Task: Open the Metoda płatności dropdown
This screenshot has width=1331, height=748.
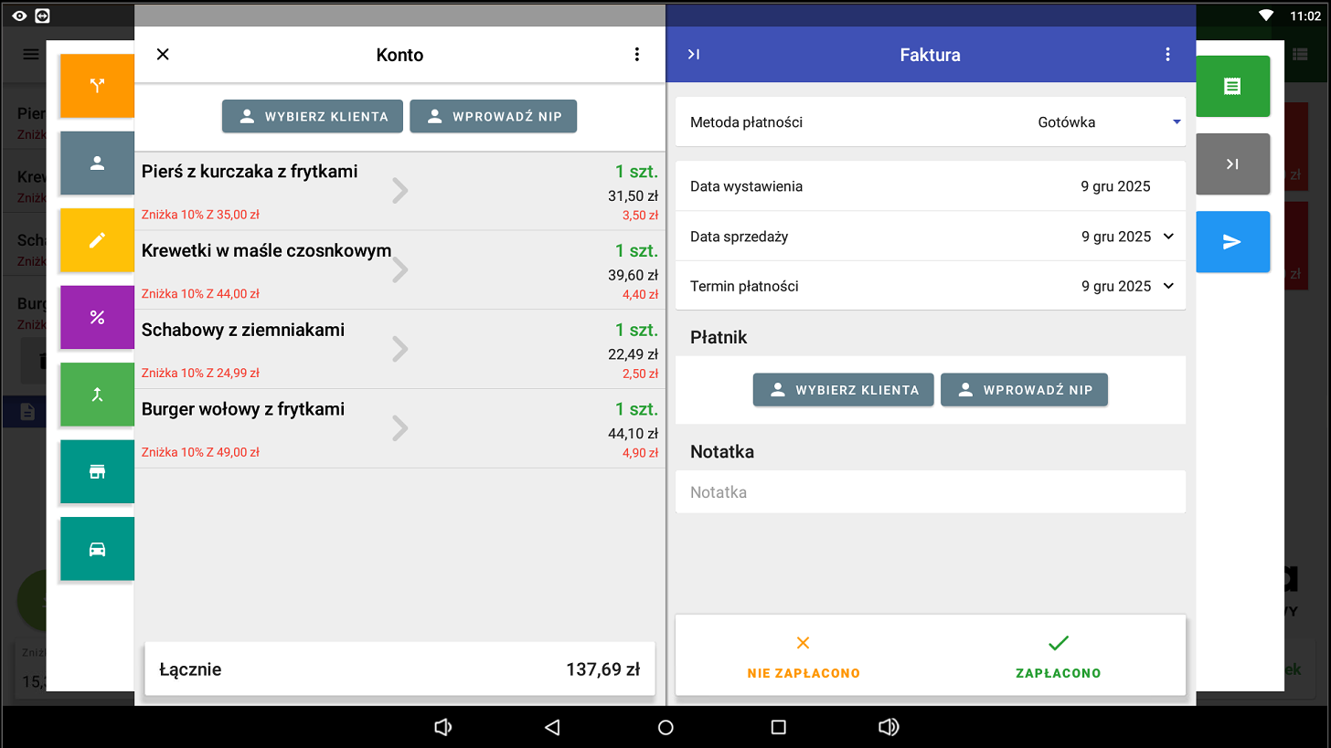Action: pyautogui.click(x=1108, y=122)
